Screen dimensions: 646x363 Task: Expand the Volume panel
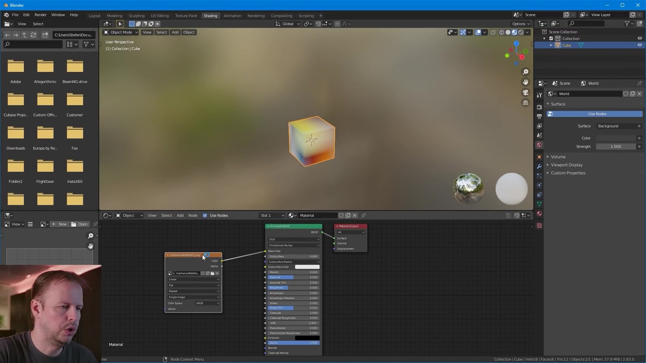(558, 157)
